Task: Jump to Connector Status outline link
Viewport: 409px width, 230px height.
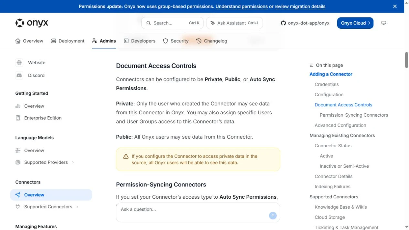Action: 333,146
